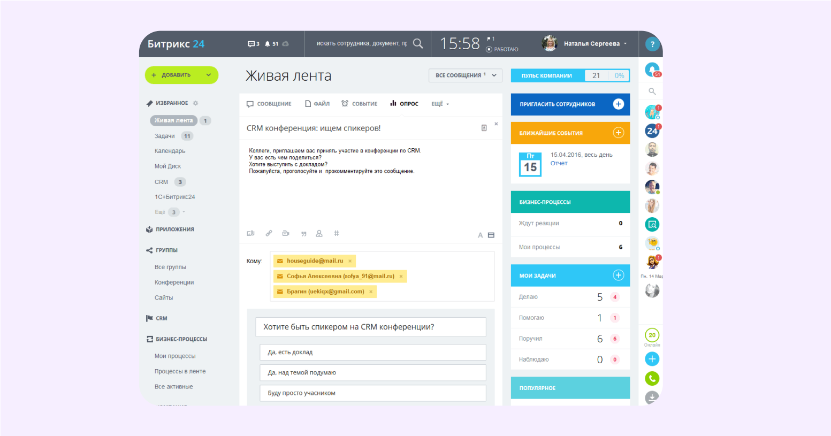831x436 pixels.
Task: Open Календарь in left menu
Action: click(x=170, y=151)
